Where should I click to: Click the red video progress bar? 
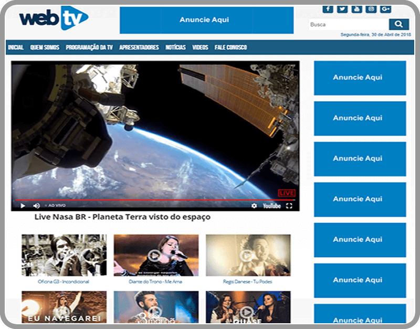pos(155,200)
